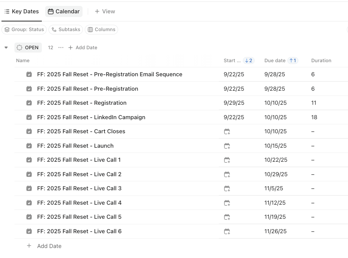348x258 pixels.
Task: Open the Group: Status dropdown
Action: [24, 30]
